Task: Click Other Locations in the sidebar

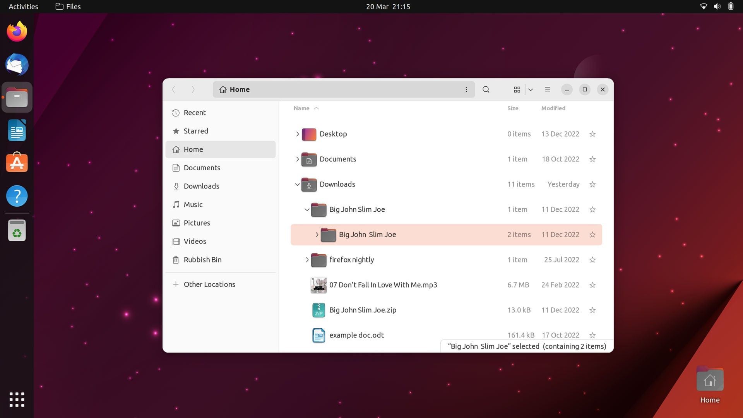Action: (209, 284)
